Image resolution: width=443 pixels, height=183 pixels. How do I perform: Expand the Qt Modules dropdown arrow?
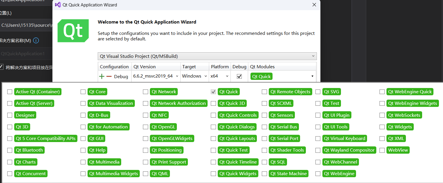click(312, 76)
